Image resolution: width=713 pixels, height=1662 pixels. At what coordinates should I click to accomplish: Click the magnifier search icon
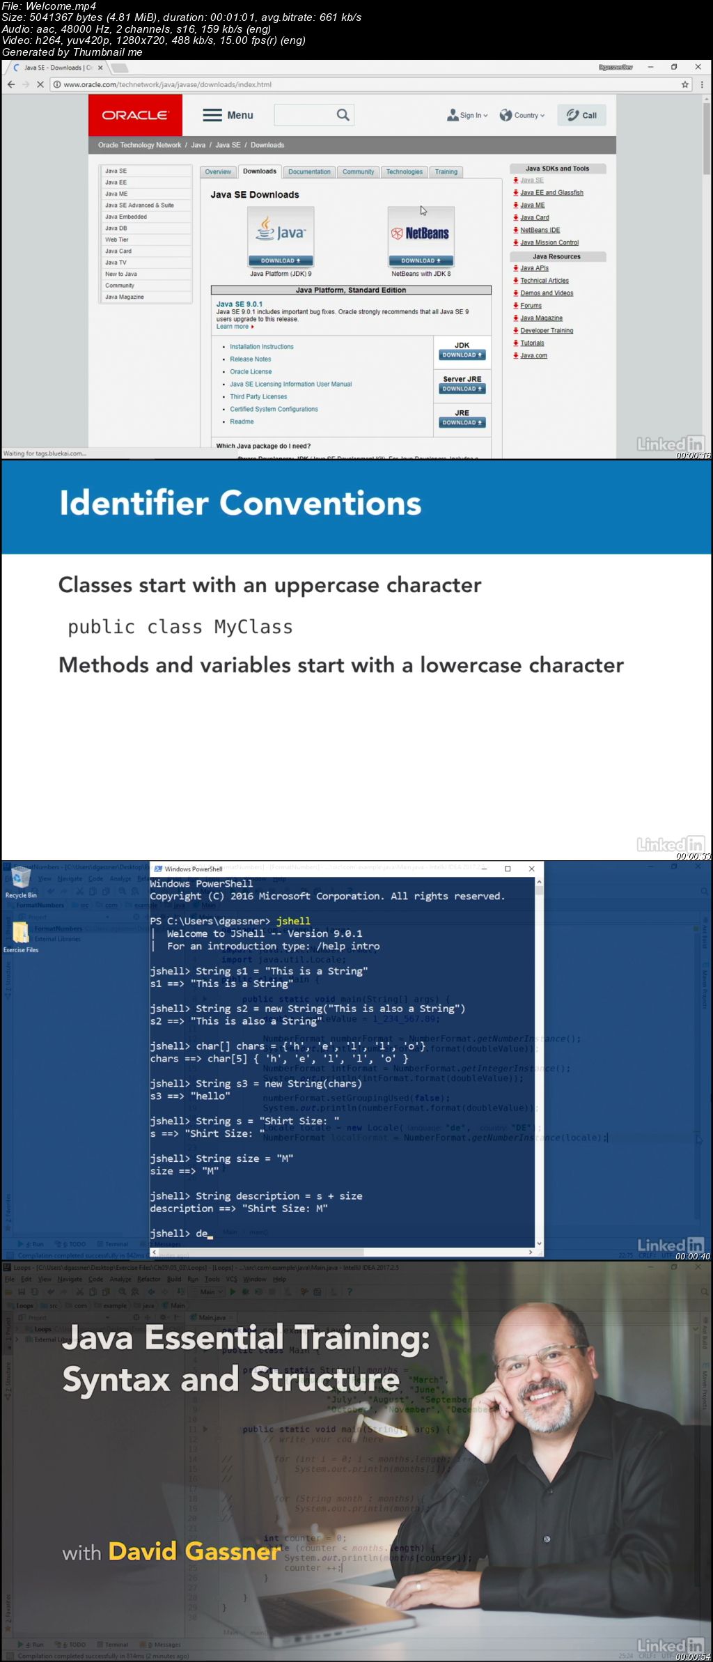tap(343, 115)
